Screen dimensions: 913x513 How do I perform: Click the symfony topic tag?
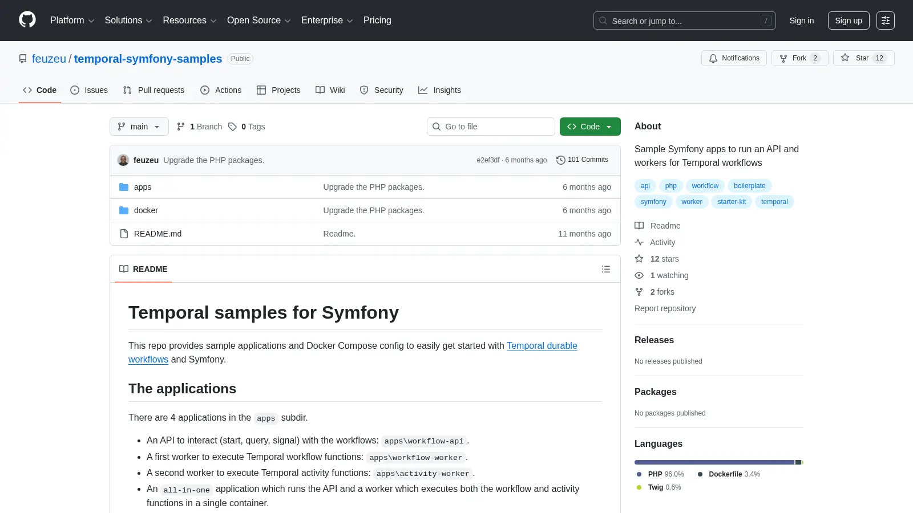click(x=653, y=202)
